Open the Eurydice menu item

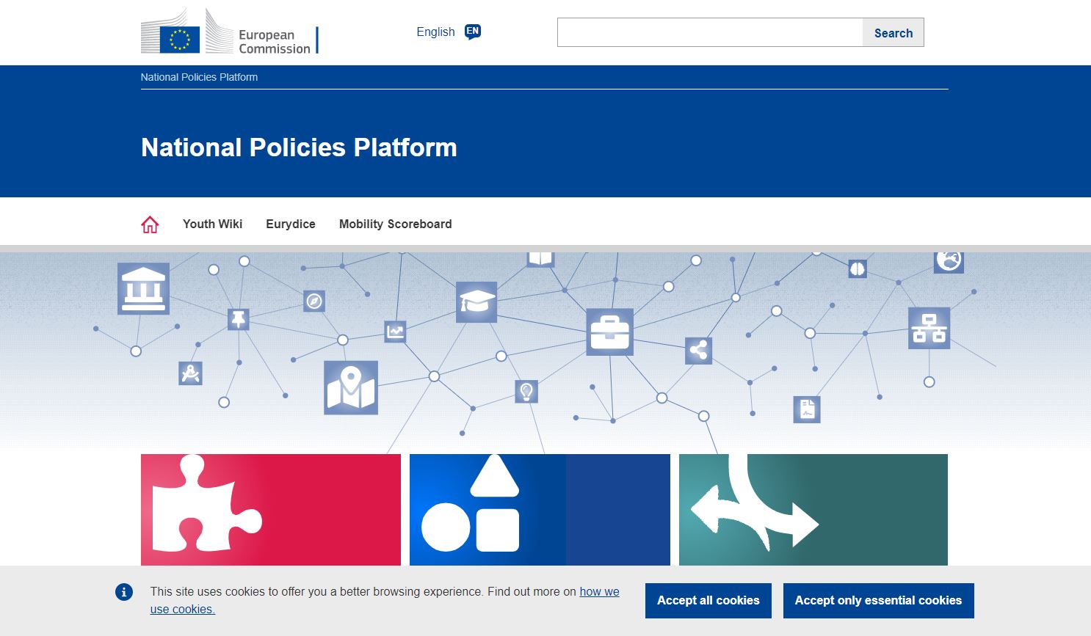click(x=291, y=224)
